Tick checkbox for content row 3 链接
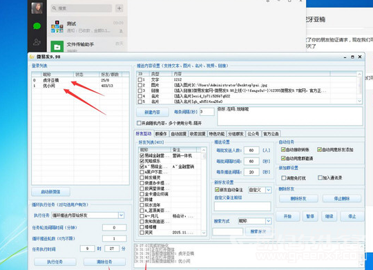 [140, 90]
